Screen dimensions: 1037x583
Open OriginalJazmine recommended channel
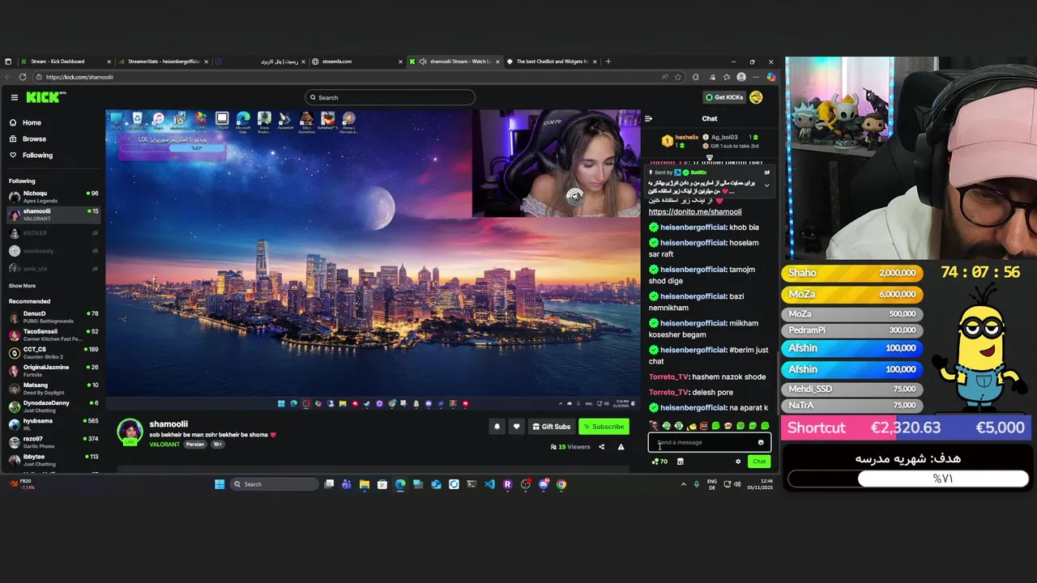tap(53, 370)
